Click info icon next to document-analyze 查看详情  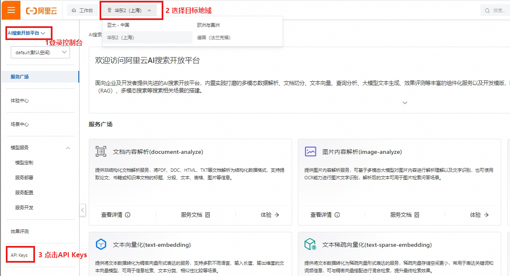pyautogui.click(x=128, y=215)
